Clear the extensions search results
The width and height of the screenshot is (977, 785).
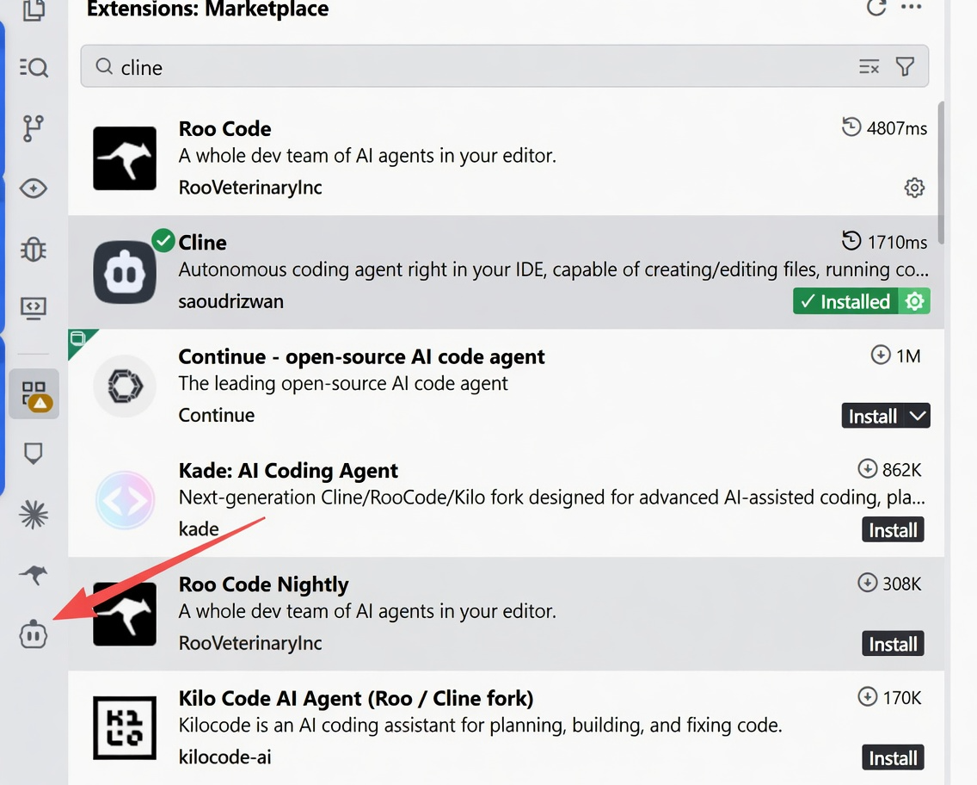click(x=869, y=67)
